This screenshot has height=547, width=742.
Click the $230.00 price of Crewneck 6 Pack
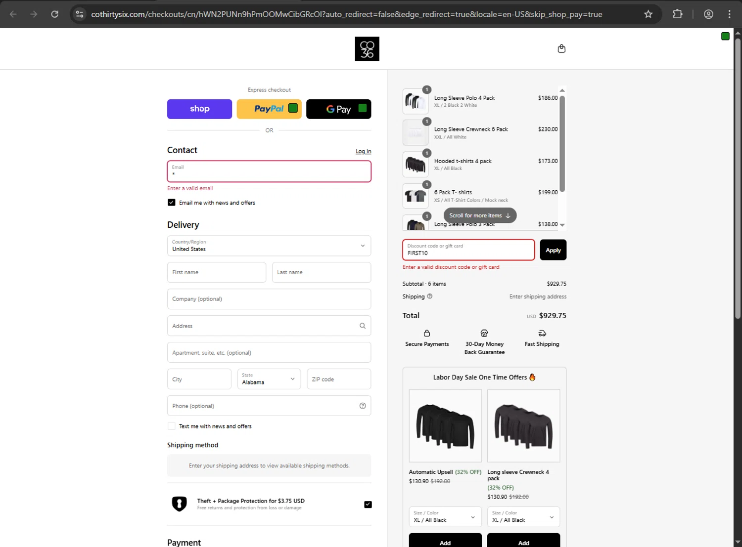[x=548, y=129]
